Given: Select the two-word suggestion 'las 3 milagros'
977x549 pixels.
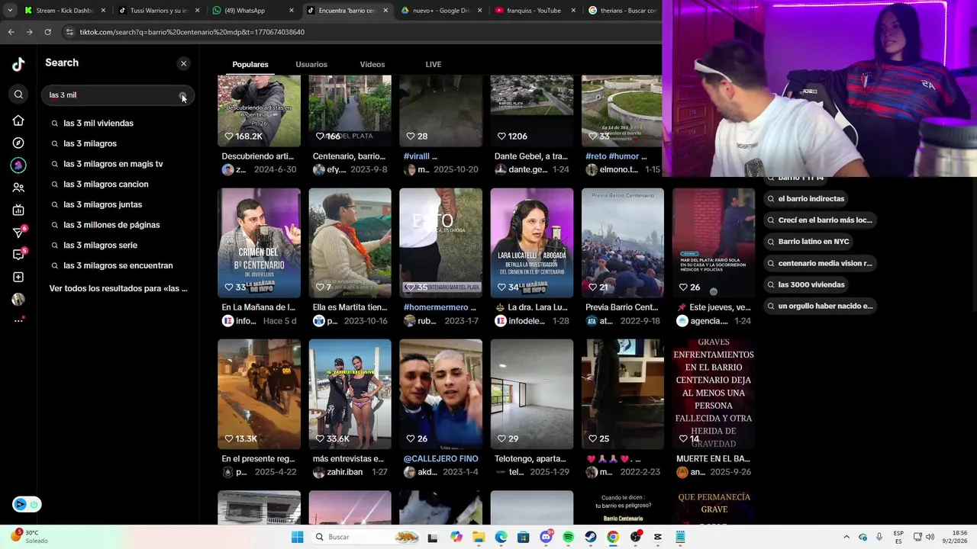Looking at the screenshot, I should [90, 143].
